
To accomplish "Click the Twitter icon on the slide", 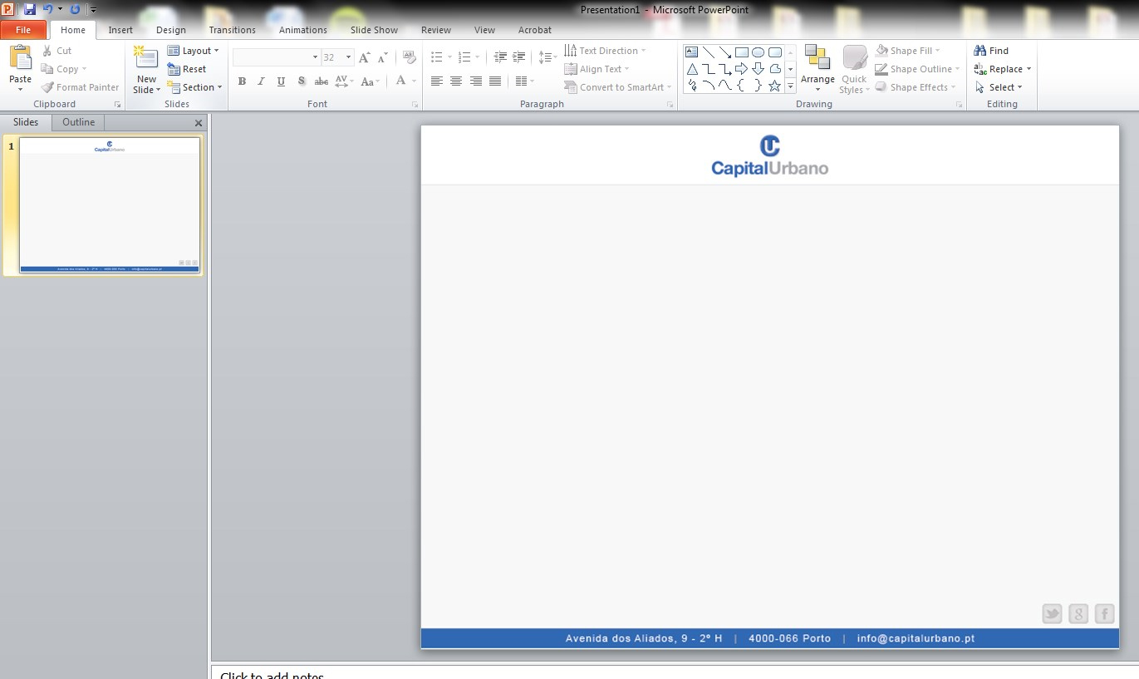I will [x=1052, y=614].
